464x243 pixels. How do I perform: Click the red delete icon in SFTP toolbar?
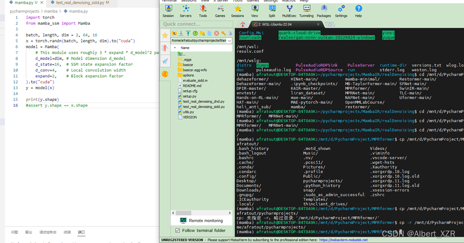(217, 33)
